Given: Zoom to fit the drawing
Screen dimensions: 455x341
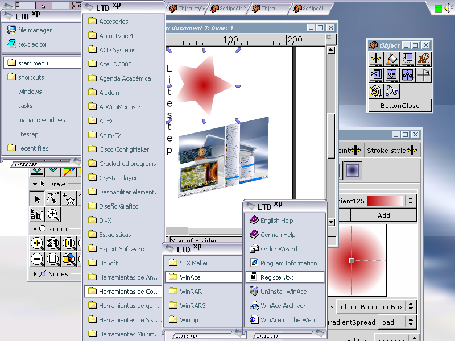Looking at the screenshot, I should point(69,259).
